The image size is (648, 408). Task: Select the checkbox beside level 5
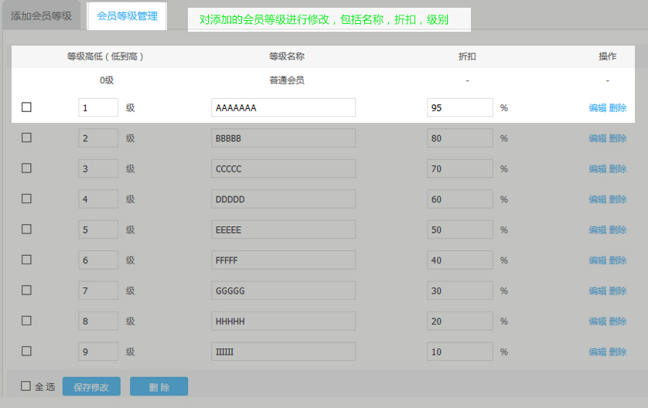click(26, 229)
